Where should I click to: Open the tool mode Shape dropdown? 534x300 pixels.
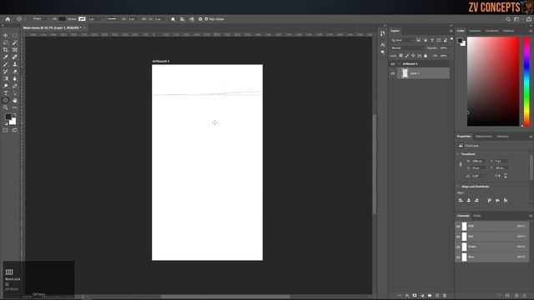pos(41,18)
